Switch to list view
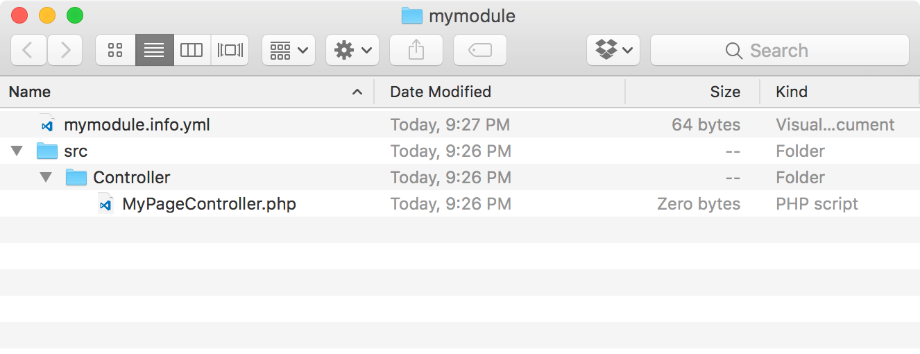 point(154,50)
